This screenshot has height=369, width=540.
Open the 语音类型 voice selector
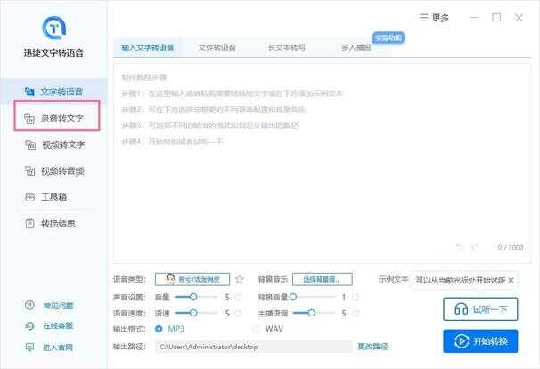point(192,279)
